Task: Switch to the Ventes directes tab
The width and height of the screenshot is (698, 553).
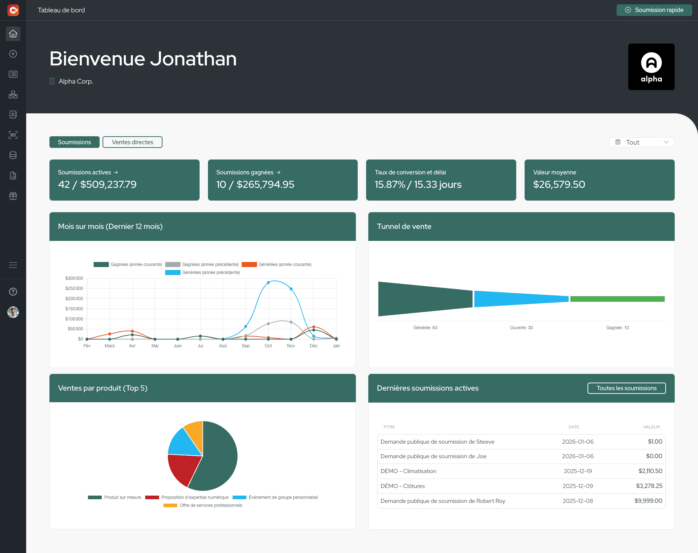Action: click(132, 142)
